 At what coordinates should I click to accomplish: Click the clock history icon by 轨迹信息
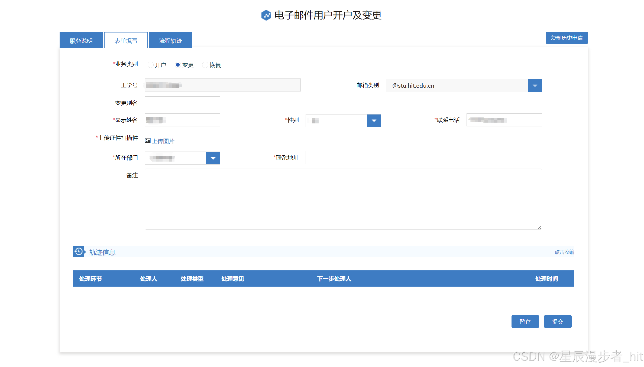tap(79, 252)
